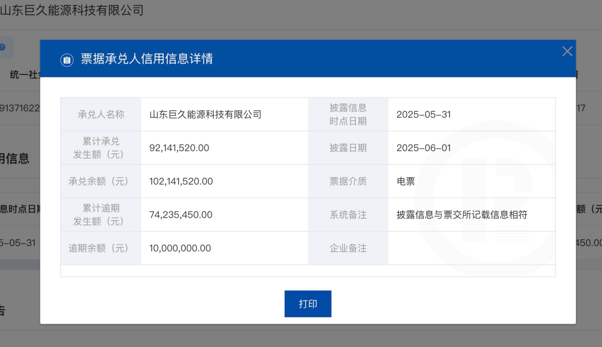Screen dimensions: 602x347
Task: Click the 承兑余额（元） label
Action: click(x=101, y=181)
